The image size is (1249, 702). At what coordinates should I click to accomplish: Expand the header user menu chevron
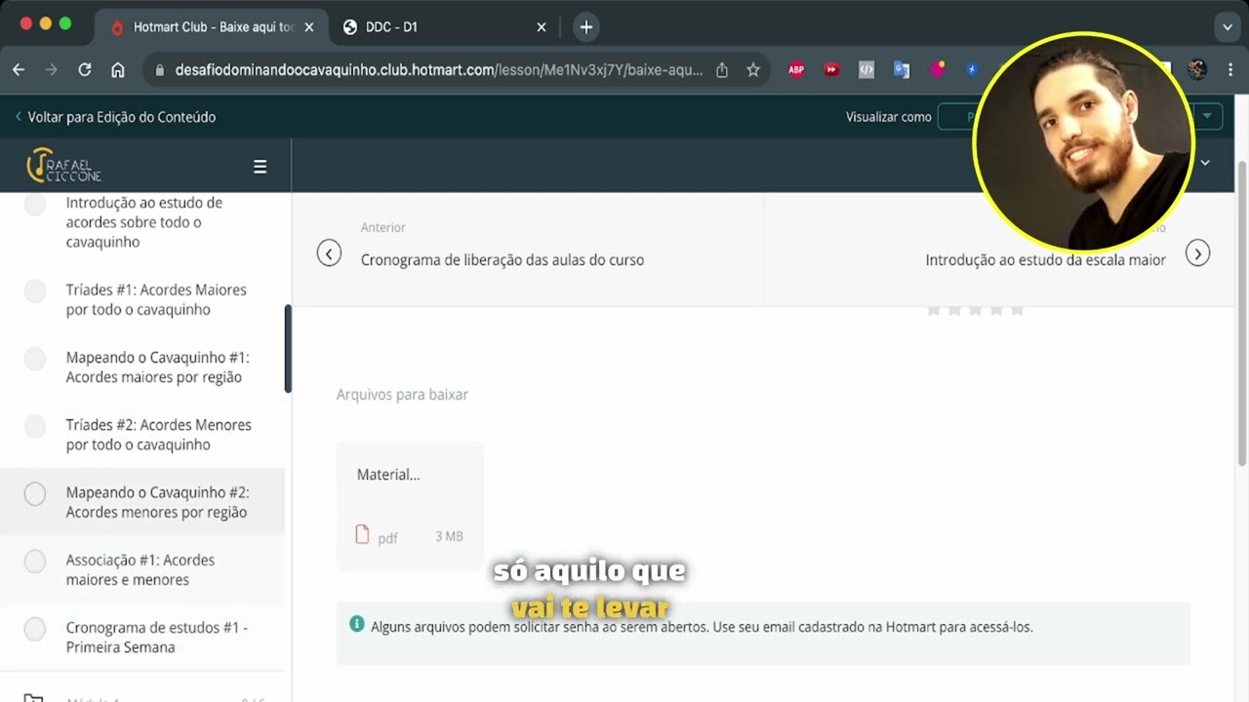click(x=1205, y=163)
